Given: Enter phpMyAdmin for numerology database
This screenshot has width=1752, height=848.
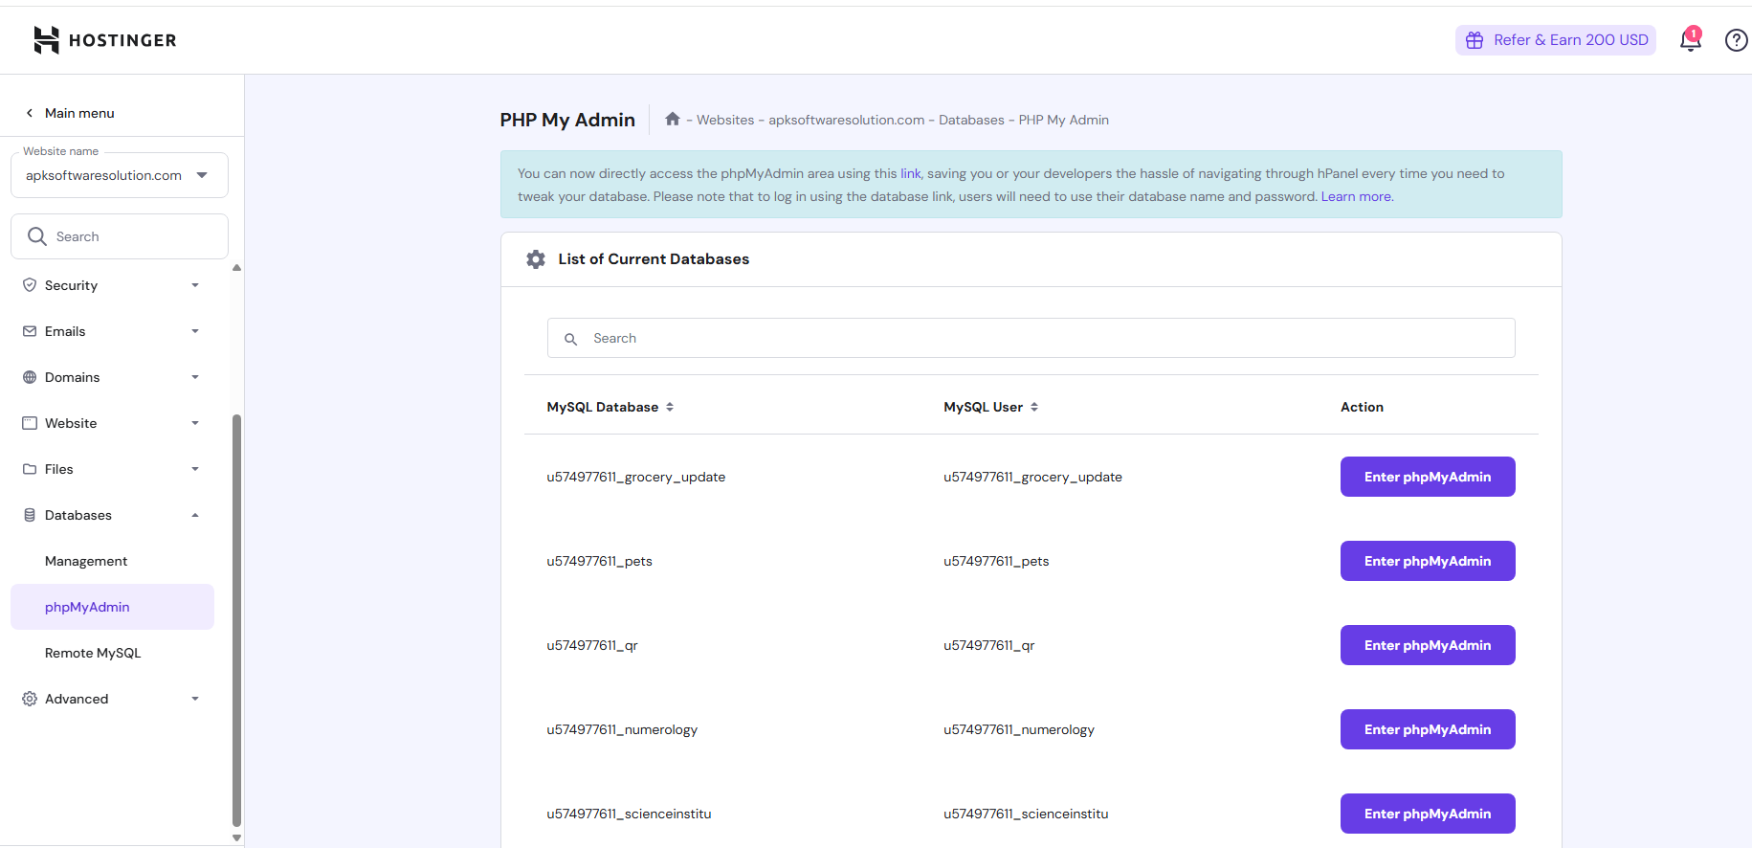Looking at the screenshot, I should (x=1428, y=729).
